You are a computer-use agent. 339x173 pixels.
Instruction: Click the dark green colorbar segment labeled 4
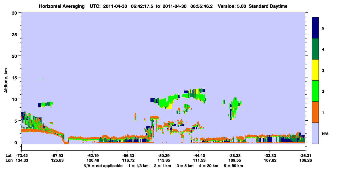315,49
